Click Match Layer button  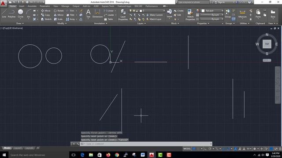click(154, 19)
